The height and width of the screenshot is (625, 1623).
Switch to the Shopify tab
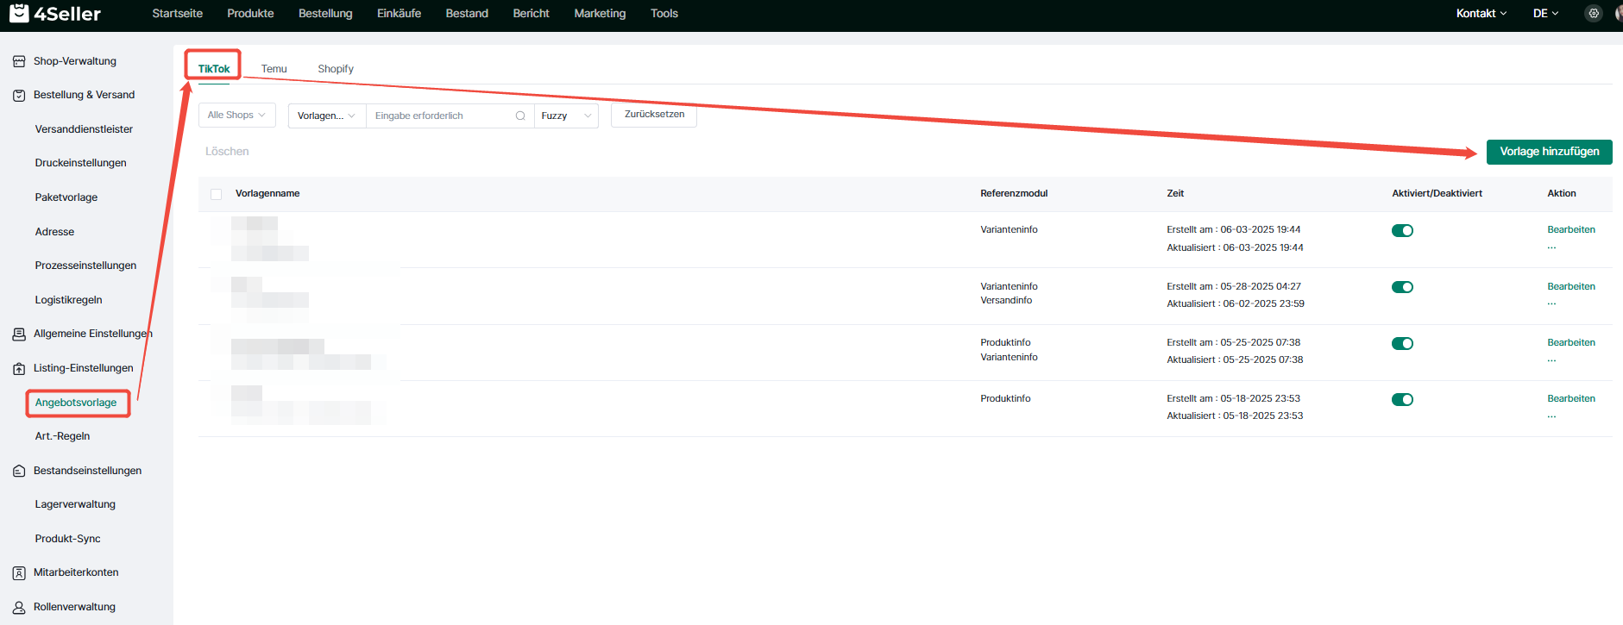[336, 69]
